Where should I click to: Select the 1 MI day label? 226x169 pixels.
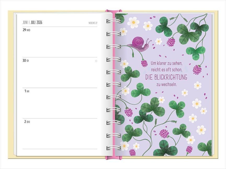27,91
